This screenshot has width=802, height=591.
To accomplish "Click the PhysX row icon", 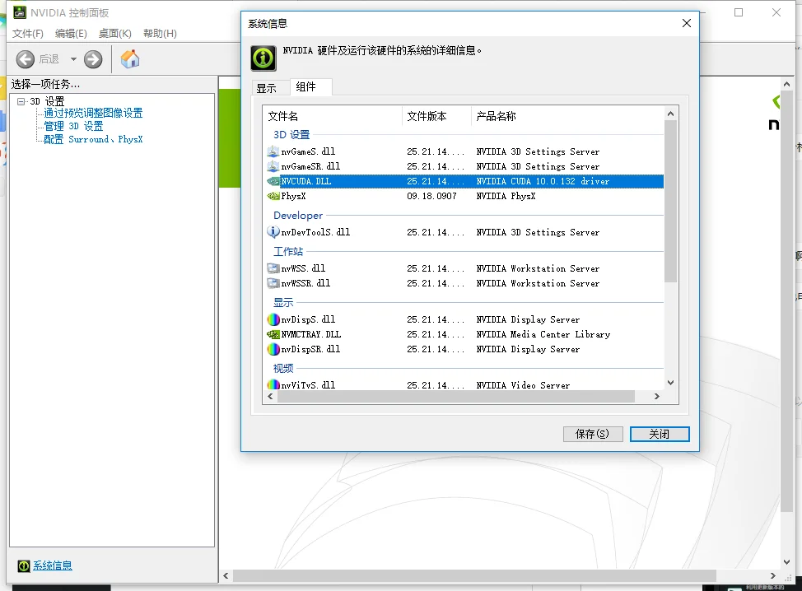I will (x=273, y=196).
